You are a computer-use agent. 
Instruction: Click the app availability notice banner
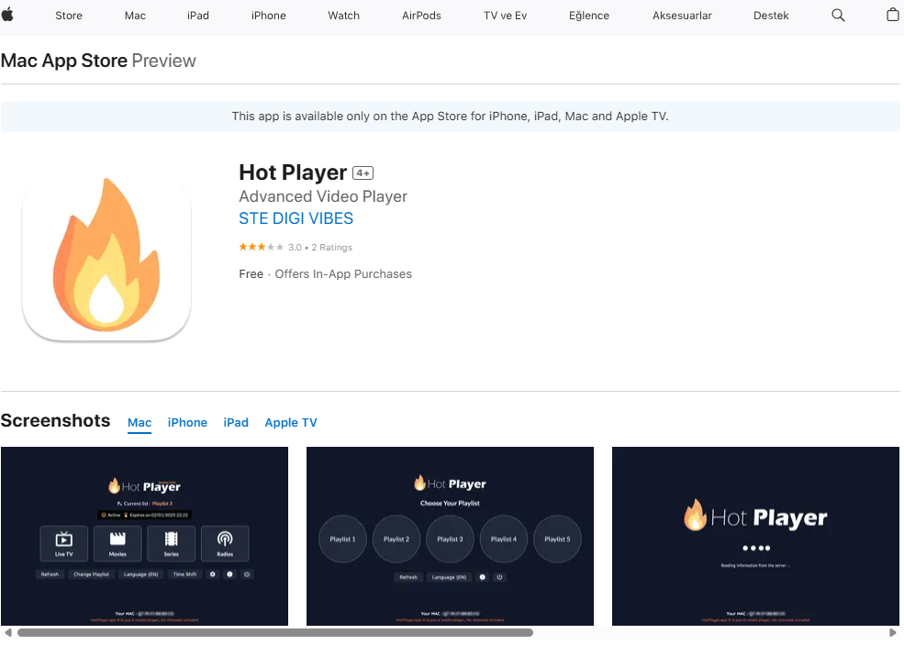coord(451,117)
